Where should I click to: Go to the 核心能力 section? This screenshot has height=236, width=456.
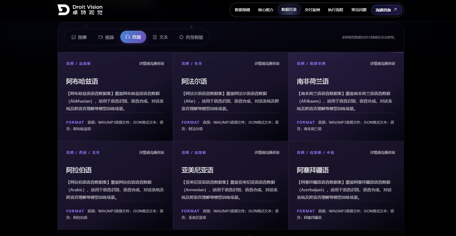(x=266, y=10)
